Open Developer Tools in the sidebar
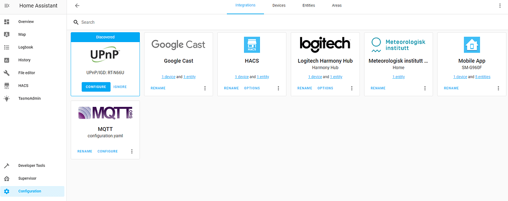The width and height of the screenshot is (508, 201). [32, 165]
